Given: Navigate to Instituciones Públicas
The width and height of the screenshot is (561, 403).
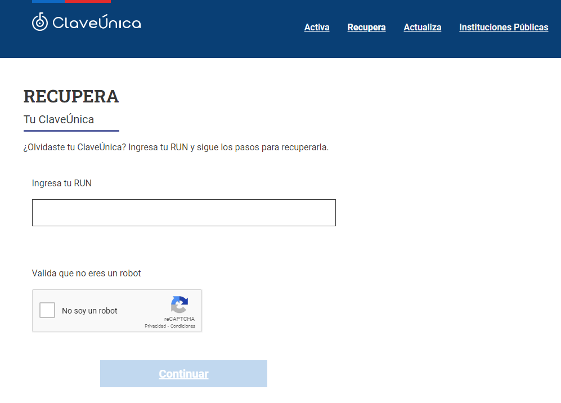Looking at the screenshot, I should pos(504,27).
